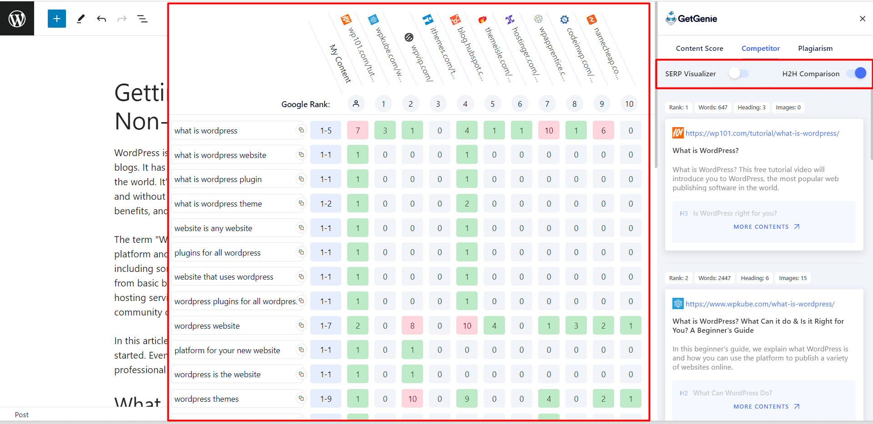This screenshot has width=873, height=424.
Task: Open the wp101.com what-is-wordpress link
Action: [762, 133]
